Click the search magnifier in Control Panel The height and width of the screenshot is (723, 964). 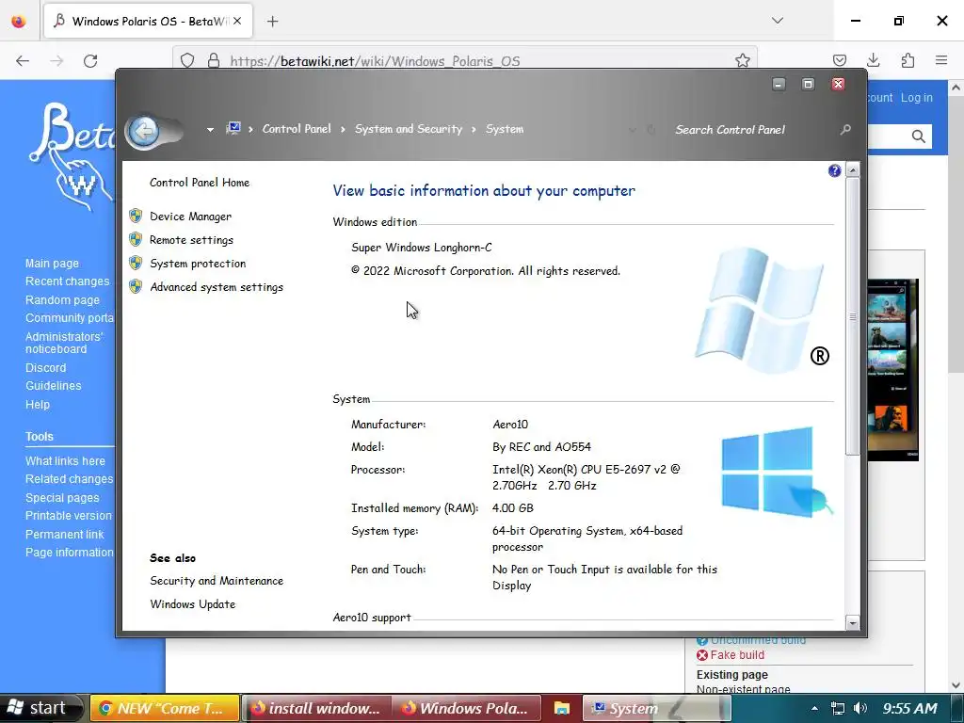tap(846, 130)
